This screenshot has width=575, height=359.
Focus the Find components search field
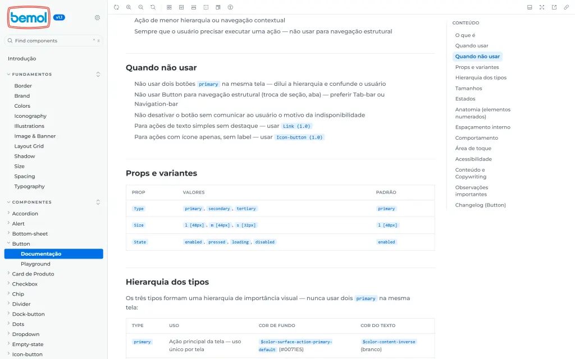(x=54, y=40)
